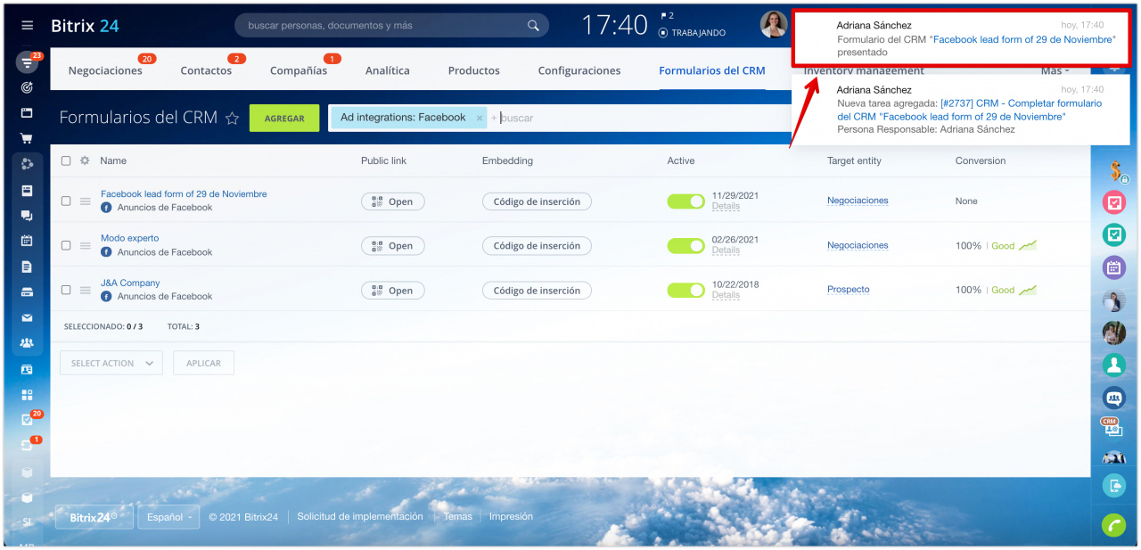The image size is (1141, 550).
Task: Open the Productos tab
Action: pyautogui.click(x=474, y=70)
